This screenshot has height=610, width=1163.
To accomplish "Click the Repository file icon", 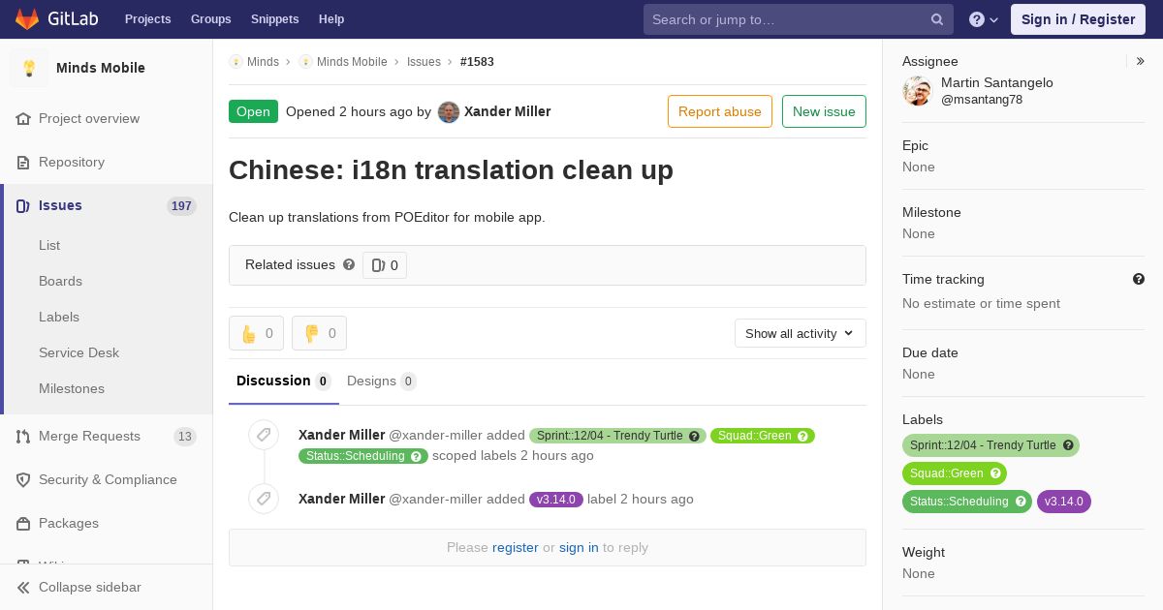I will pyautogui.click(x=23, y=162).
